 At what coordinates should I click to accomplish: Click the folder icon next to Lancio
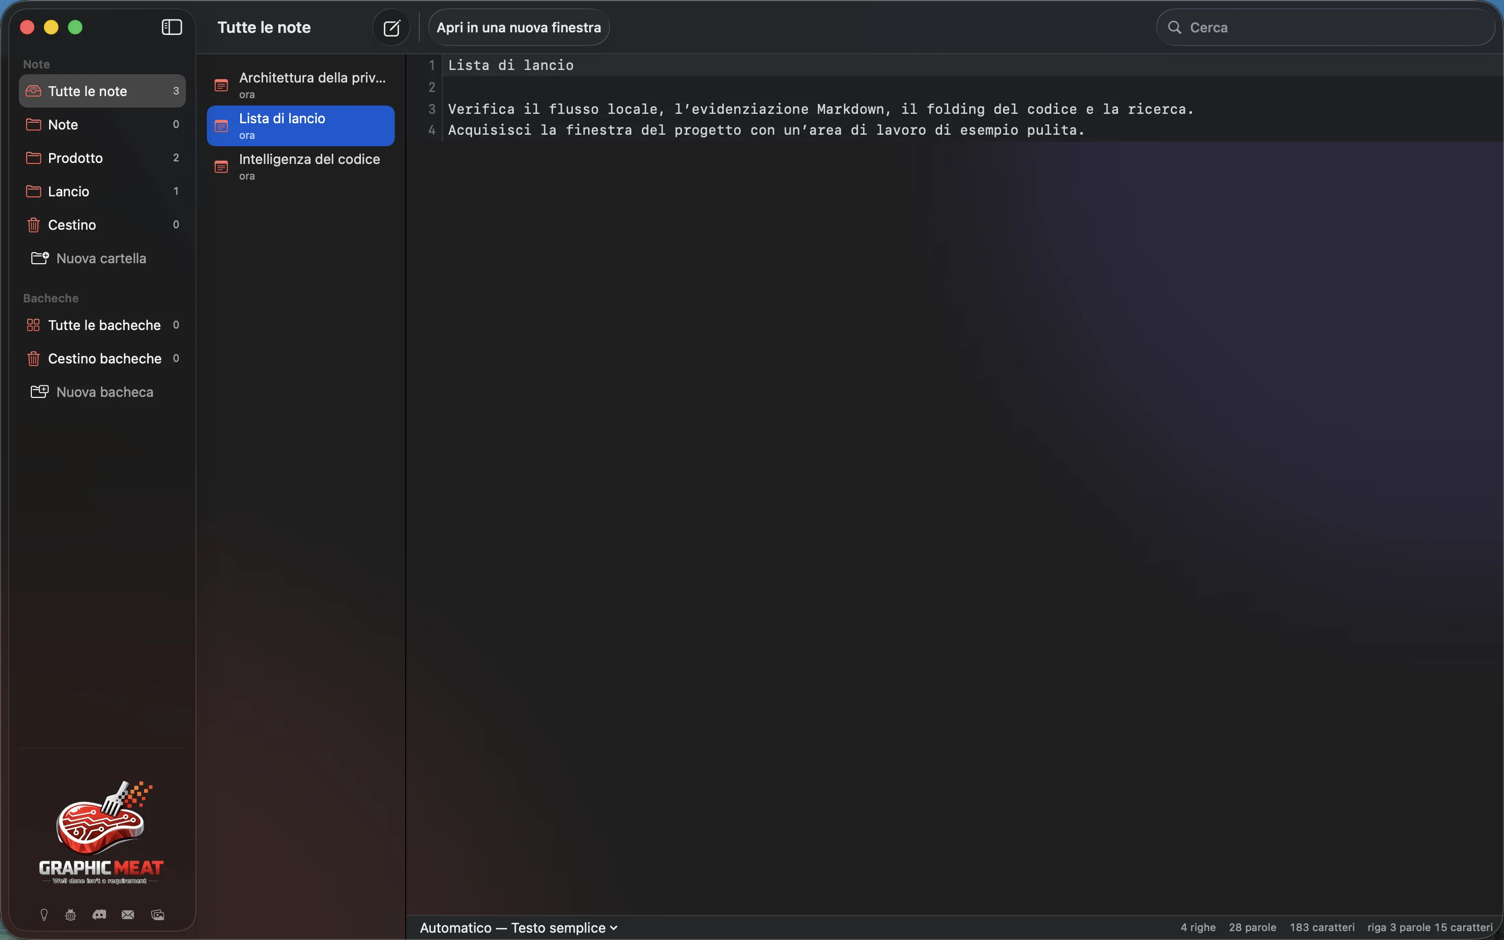[33, 192]
